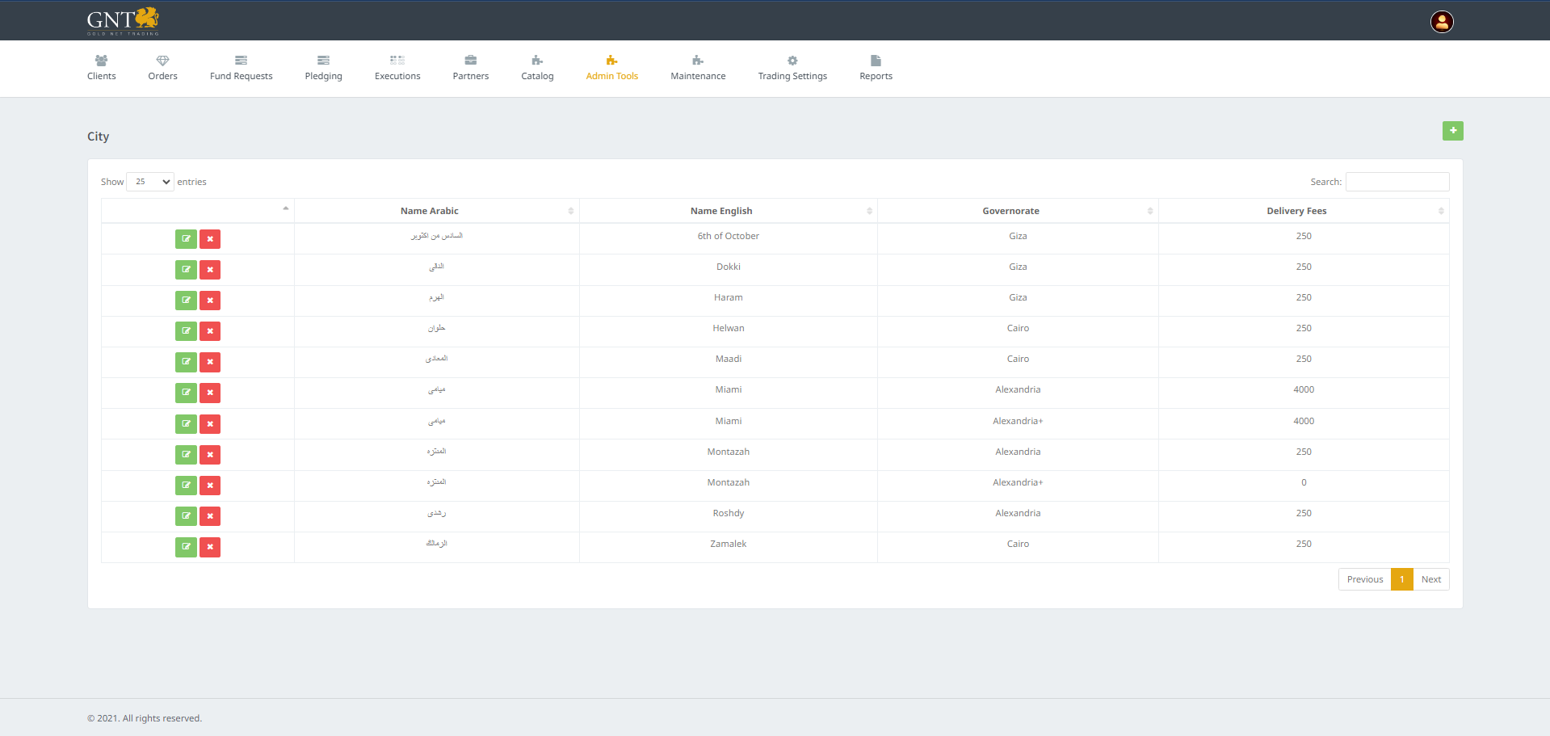1550x736 pixels.
Task: Focus the Search input field
Action: 1397,182
